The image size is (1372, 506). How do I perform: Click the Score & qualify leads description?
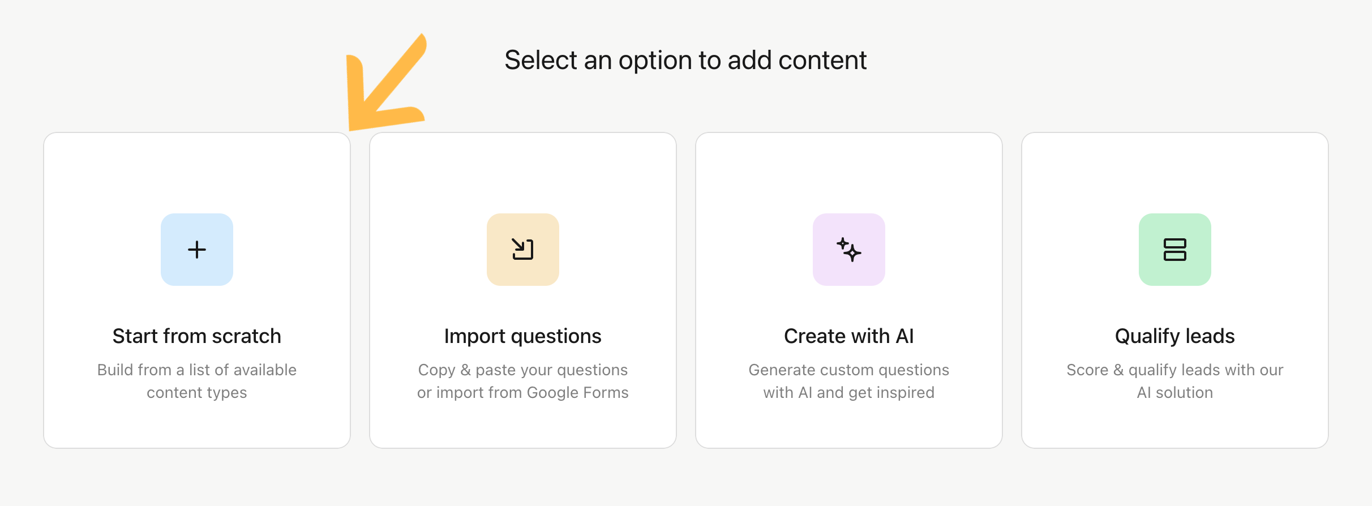(1175, 381)
